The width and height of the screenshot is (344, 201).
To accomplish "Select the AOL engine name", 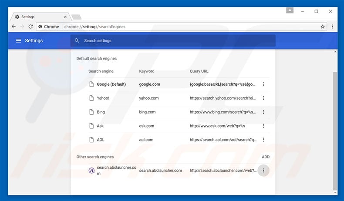I will click(x=101, y=140).
